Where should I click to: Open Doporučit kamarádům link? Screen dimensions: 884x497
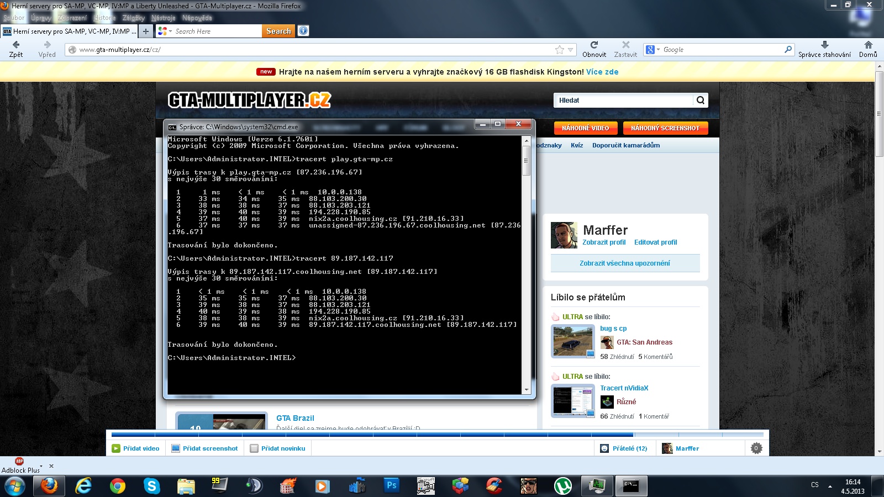(626, 145)
